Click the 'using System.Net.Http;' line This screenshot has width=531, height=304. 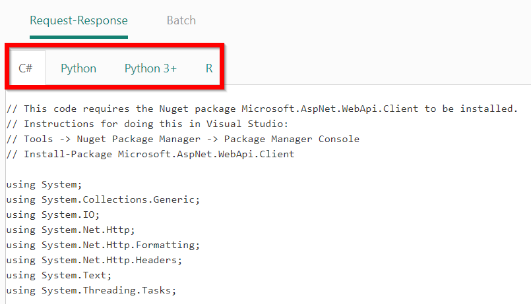[x=71, y=230]
